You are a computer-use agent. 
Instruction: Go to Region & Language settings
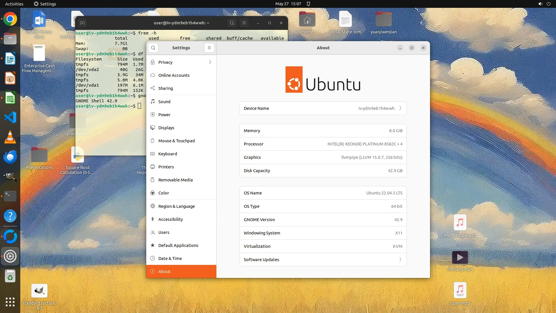click(x=176, y=206)
